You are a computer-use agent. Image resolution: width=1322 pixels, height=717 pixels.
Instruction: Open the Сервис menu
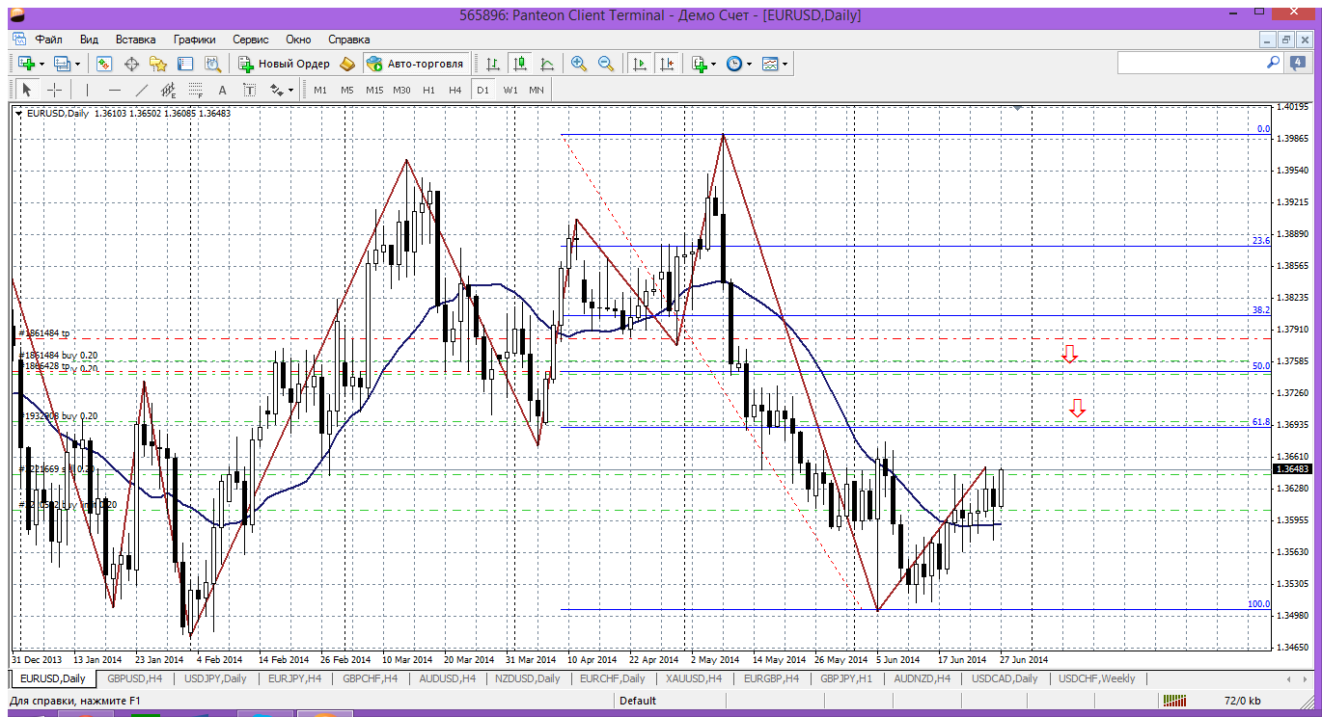(251, 40)
